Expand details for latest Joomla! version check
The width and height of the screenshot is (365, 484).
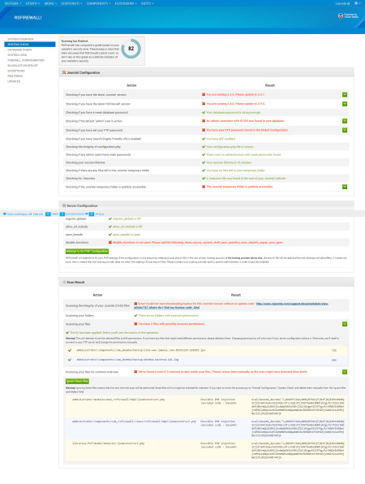click(345, 95)
